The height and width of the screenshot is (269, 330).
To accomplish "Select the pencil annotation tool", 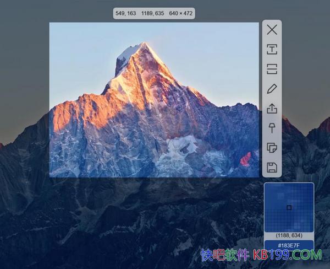I will [x=272, y=89].
